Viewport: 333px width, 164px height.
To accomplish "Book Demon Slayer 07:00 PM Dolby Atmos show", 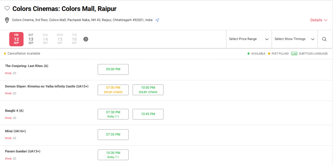I will (113, 90).
